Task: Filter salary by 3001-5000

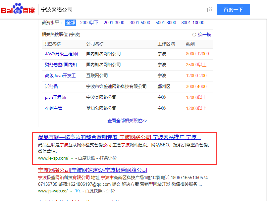Action: [140, 23]
